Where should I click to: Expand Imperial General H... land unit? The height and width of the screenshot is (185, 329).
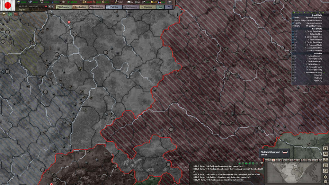click(x=293, y=18)
